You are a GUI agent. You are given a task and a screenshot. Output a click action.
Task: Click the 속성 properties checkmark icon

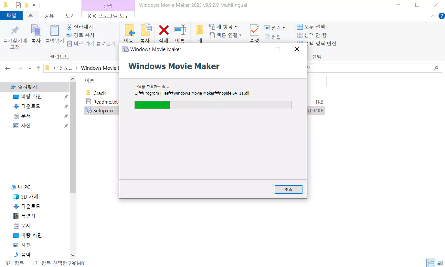(254, 30)
